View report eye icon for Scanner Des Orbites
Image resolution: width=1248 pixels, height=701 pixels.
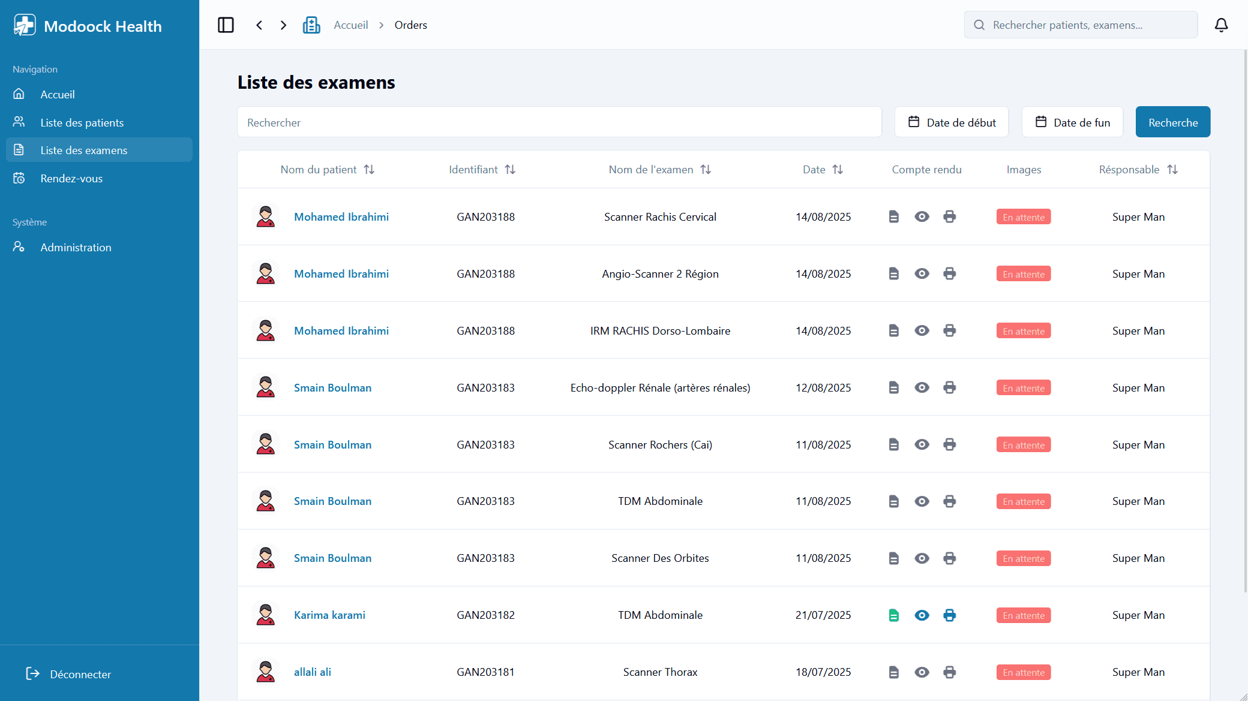pyautogui.click(x=922, y=558)
